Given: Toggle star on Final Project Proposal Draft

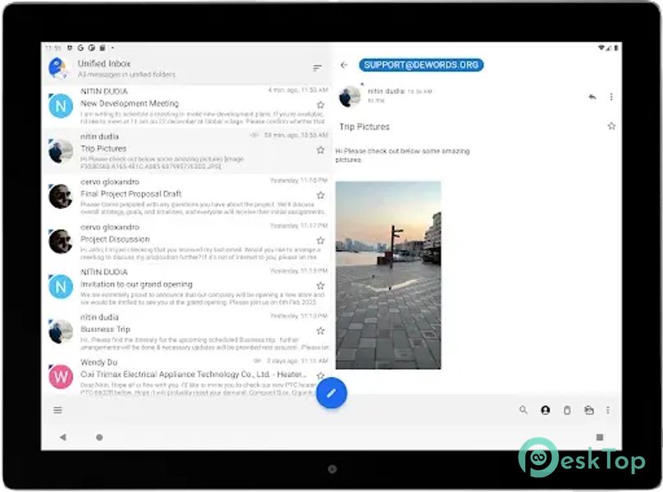Looking at the screenshot, I should pos(321,195).
